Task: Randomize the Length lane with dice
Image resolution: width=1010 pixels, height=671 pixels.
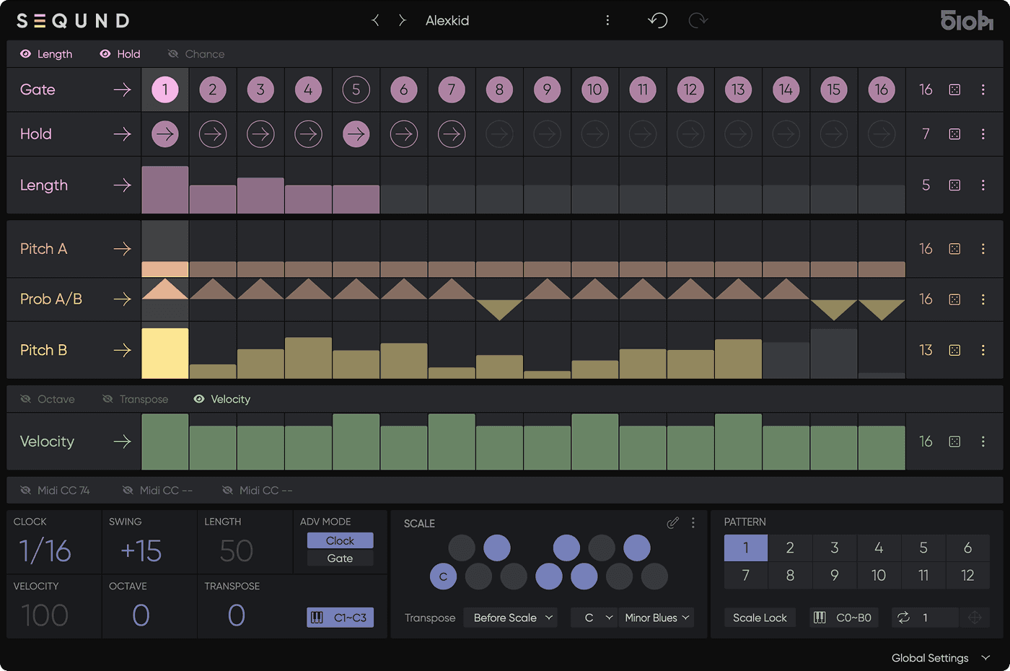Action: pyautogui.click(x=954, y=185)
